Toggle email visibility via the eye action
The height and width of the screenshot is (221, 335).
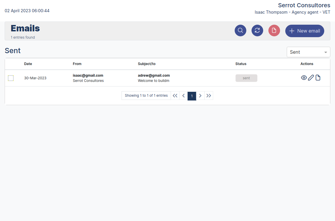(304, 78)
